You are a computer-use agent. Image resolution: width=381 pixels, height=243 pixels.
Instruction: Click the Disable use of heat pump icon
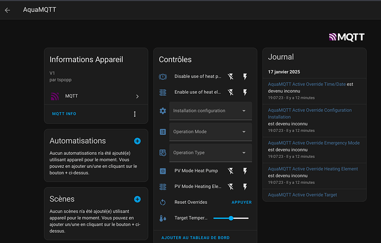click(x=163, y=77)
